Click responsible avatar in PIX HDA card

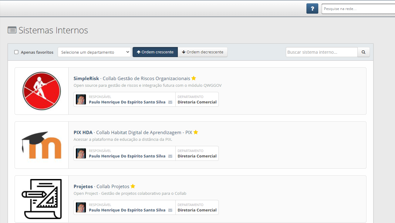click(81, 153)
